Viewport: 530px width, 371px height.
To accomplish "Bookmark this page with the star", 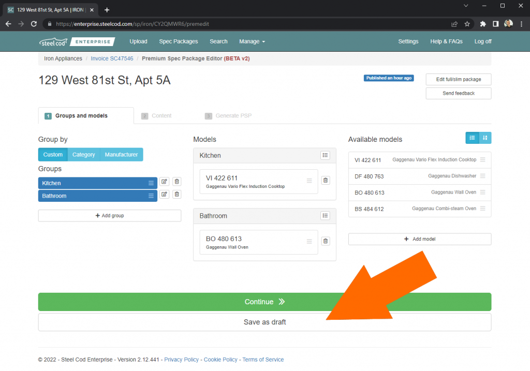I will click(x=467, y=24).
